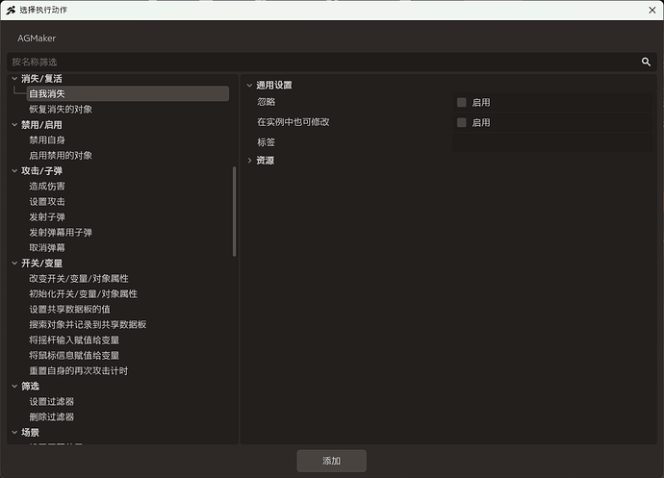The height and width of the screenshot is (478, 664).
Task: Close the 选择执行动作 dialog
Action: pos(652,11)
